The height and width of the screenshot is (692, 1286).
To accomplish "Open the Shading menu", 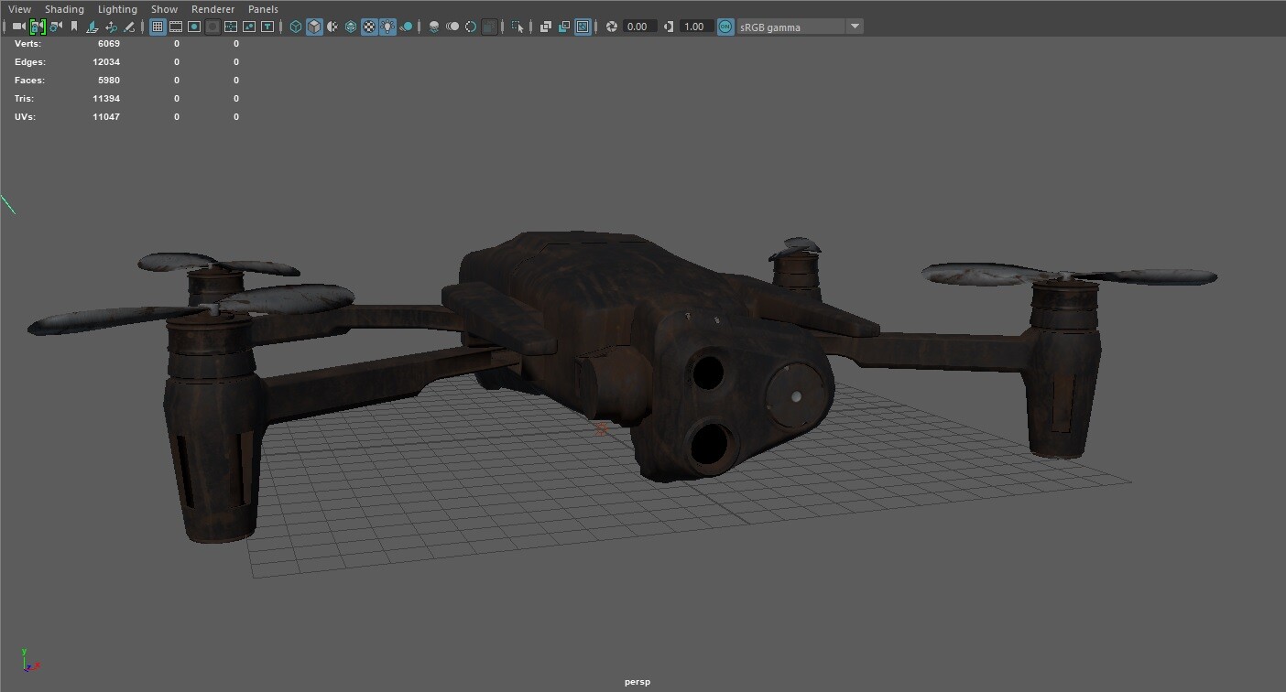I will coord(64,9).
